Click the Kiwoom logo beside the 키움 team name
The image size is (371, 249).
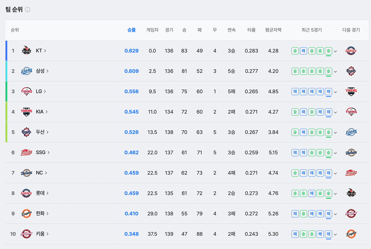pos(27,234)
